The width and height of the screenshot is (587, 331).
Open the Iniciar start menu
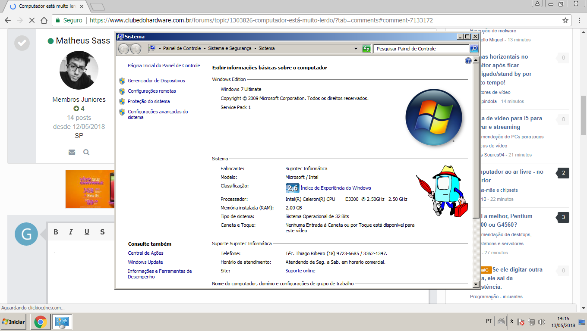coord(14,322)
